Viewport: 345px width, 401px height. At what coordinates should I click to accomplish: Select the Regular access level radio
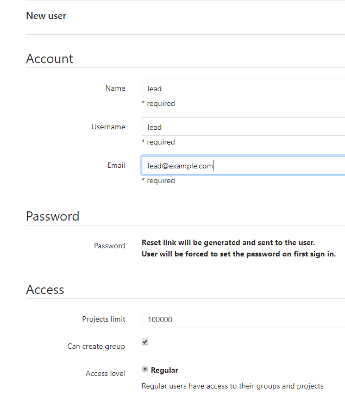[x=145, y=369]
